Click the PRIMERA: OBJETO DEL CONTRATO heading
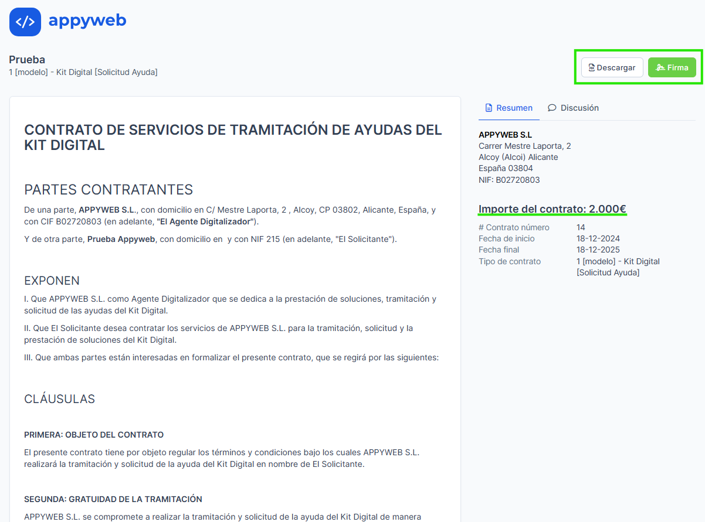The width and height of the screenshot is (705, 522). click(94, 435)
